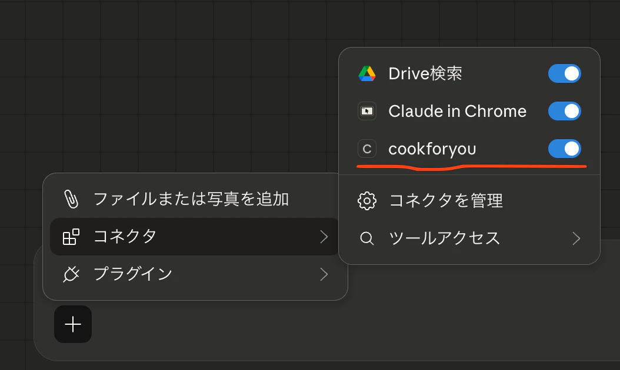Open the ツールアクセス submenu
Screen dimensions: 620x370
[469, 238]
